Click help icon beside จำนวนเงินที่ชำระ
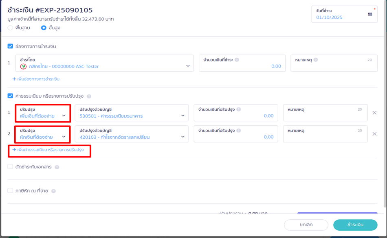Image resolution: width=387 pixels, height=238 pixels. (237, 60)
